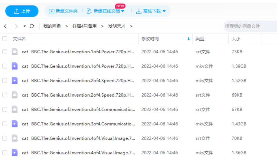Click the refresh icon
The height and width of the screenshot is (160, 277).
tap(32, 26)
